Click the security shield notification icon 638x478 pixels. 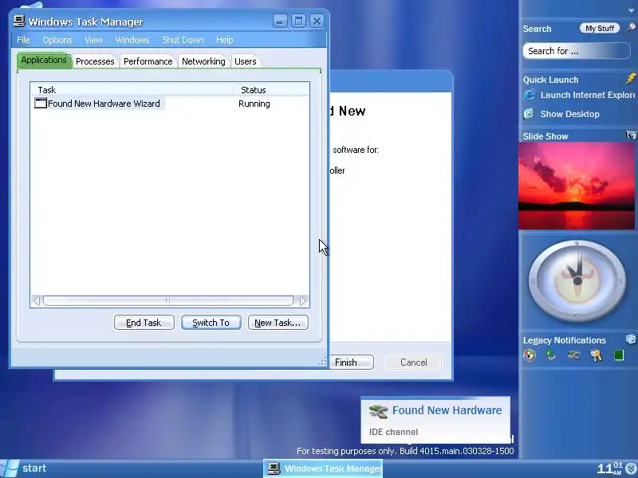click(530, 355)
